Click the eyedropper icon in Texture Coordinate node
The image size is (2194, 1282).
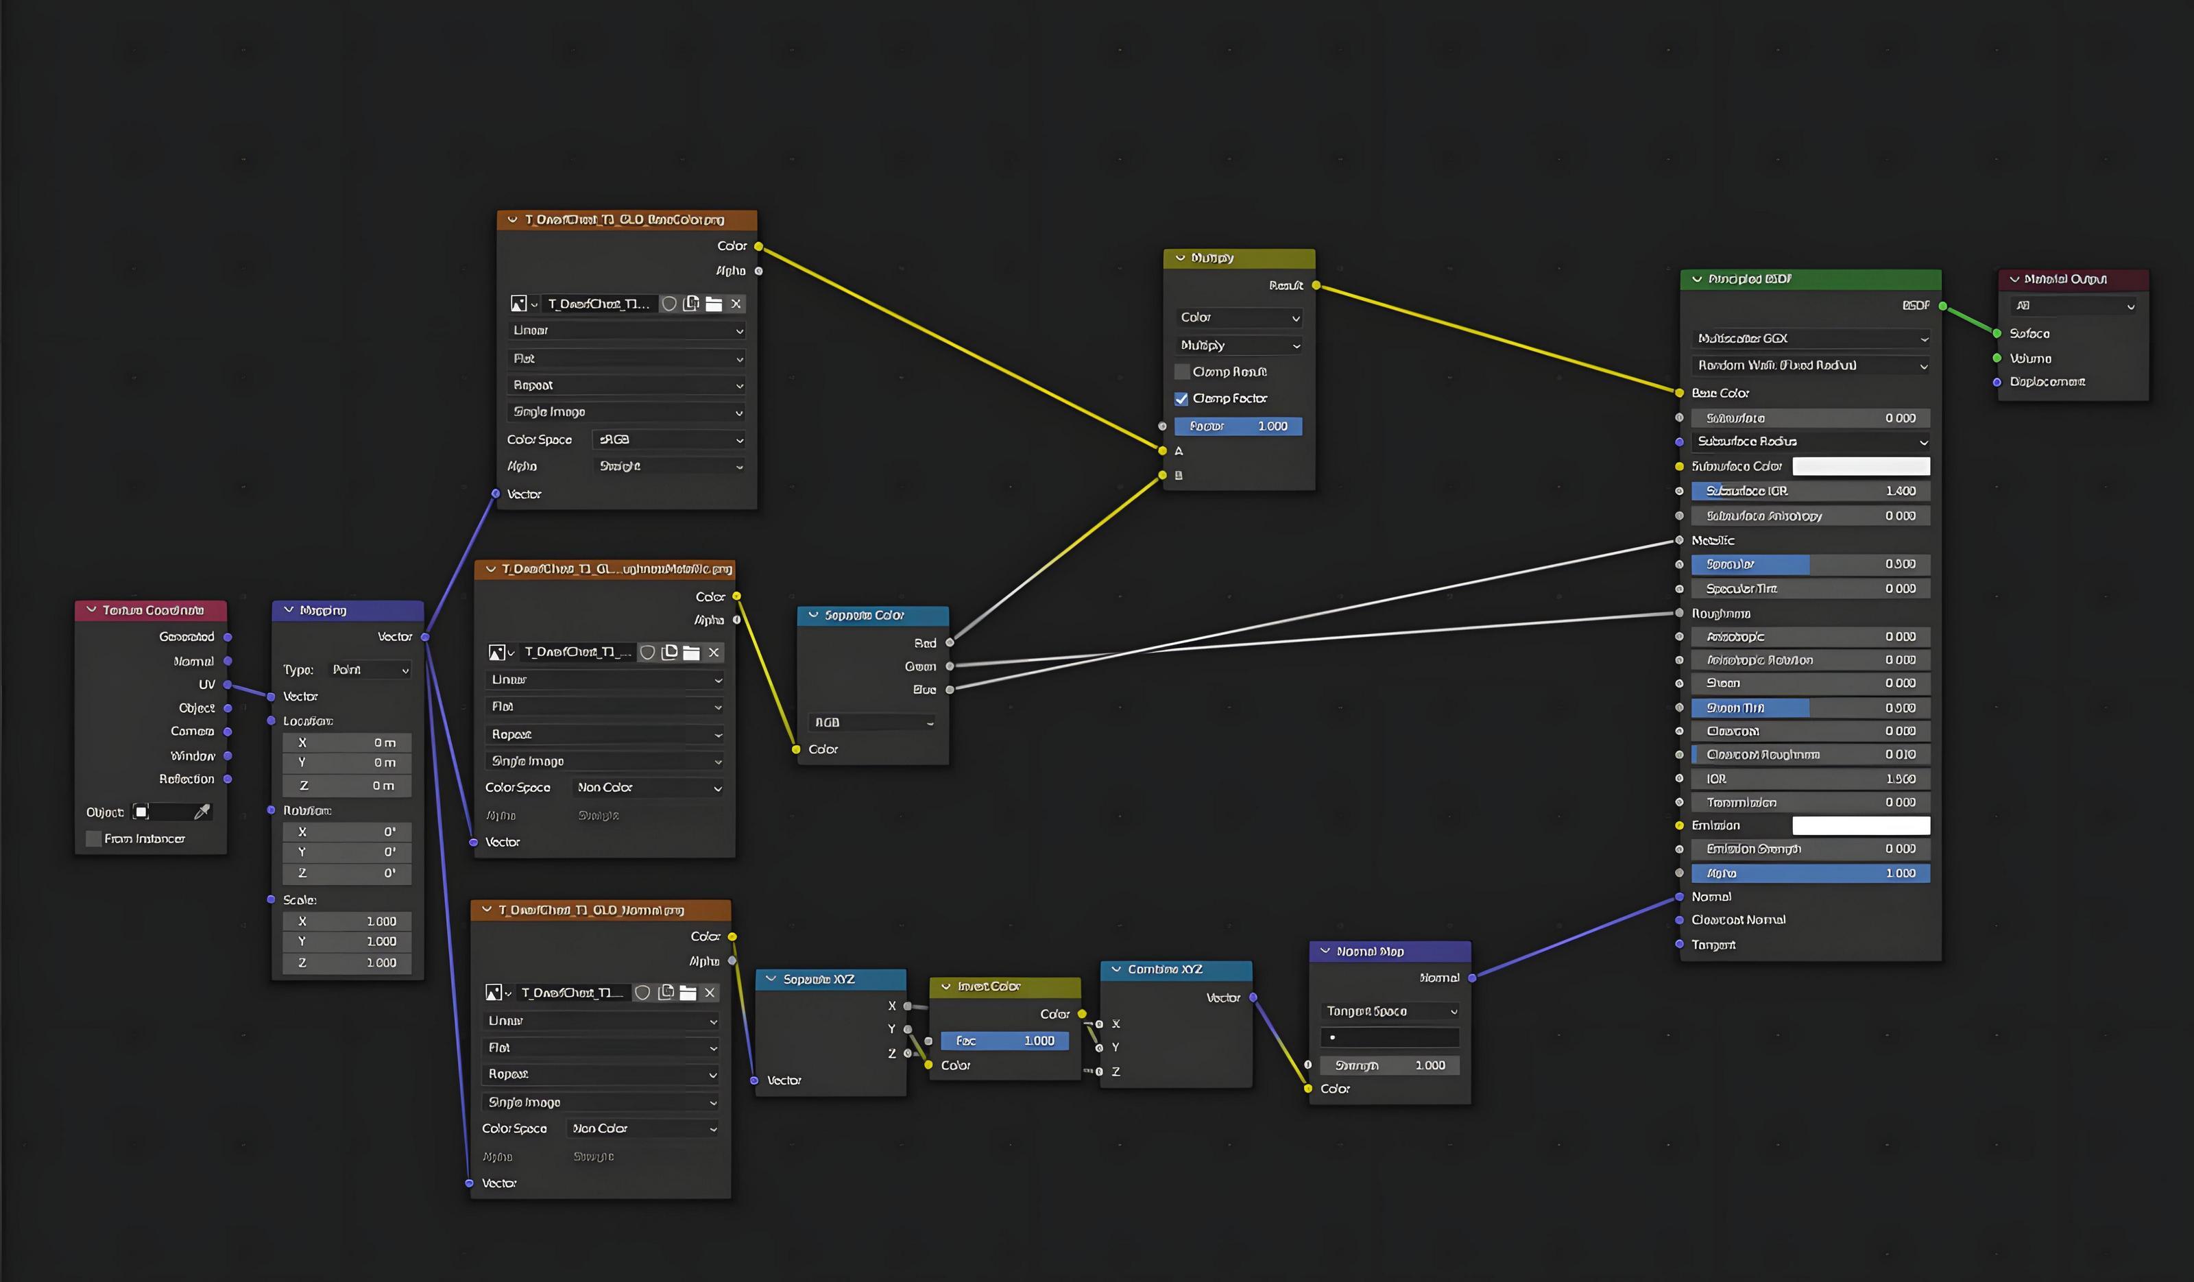tap(202, 812)
